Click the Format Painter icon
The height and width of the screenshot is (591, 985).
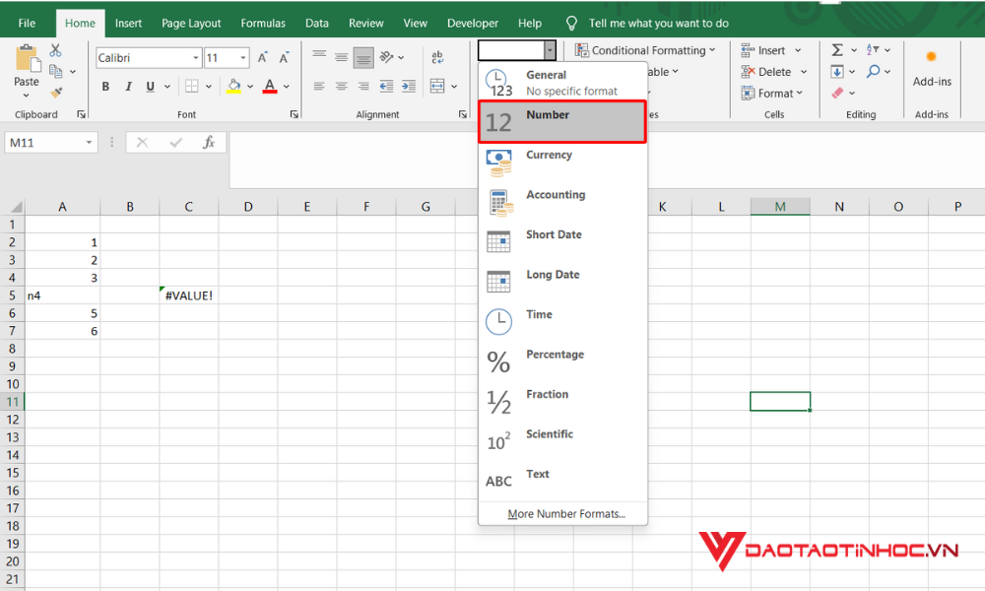[x=54, y=94]
